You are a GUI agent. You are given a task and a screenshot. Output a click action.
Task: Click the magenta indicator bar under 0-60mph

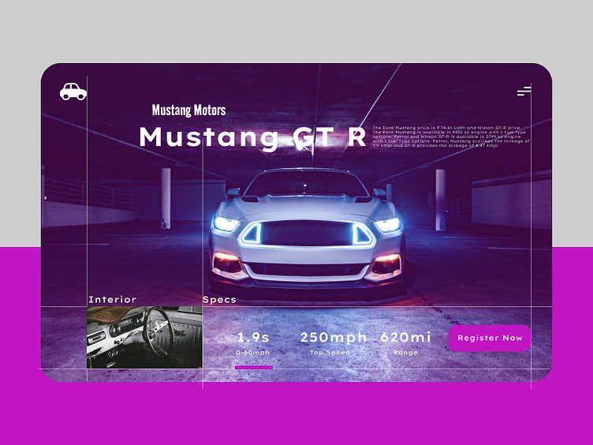coord(254,368)
